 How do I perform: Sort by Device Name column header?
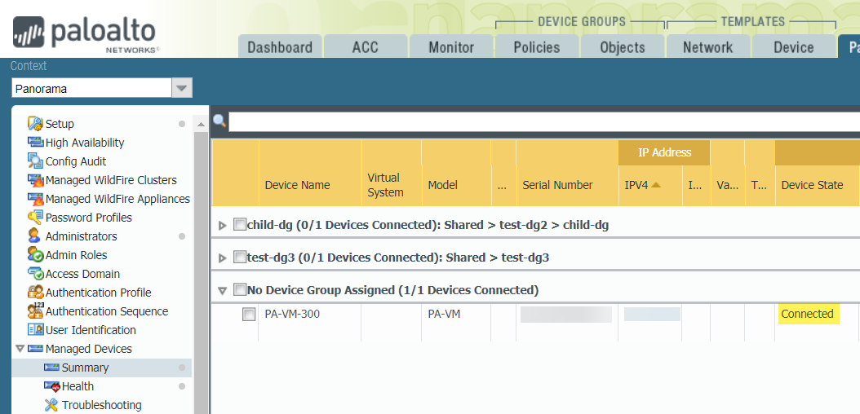point(310,185)
